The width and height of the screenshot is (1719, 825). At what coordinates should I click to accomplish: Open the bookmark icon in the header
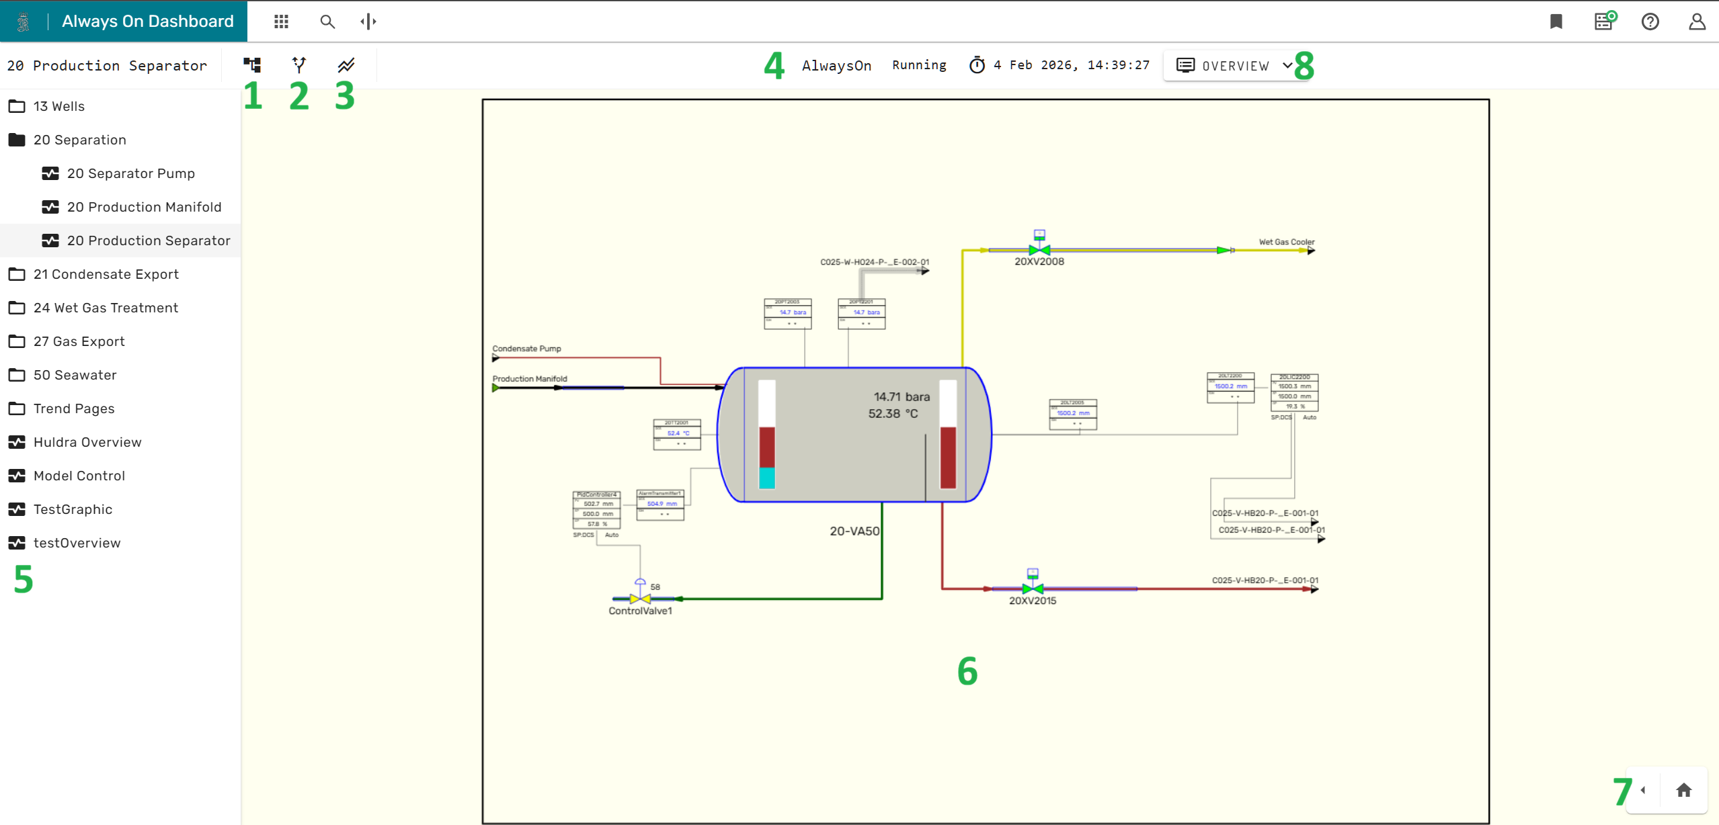(x=1556, y=21)
